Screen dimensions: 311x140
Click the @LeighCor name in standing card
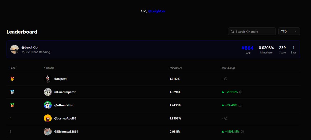click(30, 47)
